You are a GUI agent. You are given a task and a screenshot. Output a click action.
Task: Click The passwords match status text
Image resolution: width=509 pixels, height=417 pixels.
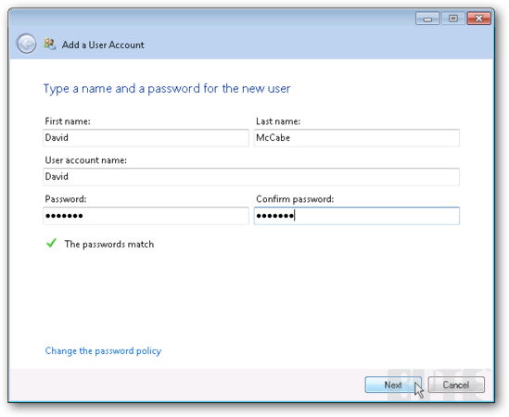click(109, 244)
